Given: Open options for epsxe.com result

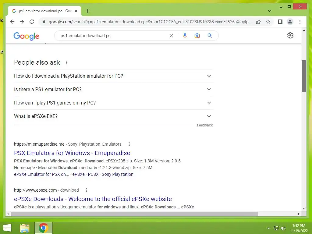Looking at the screenshot, I should (x=86, y=190).
